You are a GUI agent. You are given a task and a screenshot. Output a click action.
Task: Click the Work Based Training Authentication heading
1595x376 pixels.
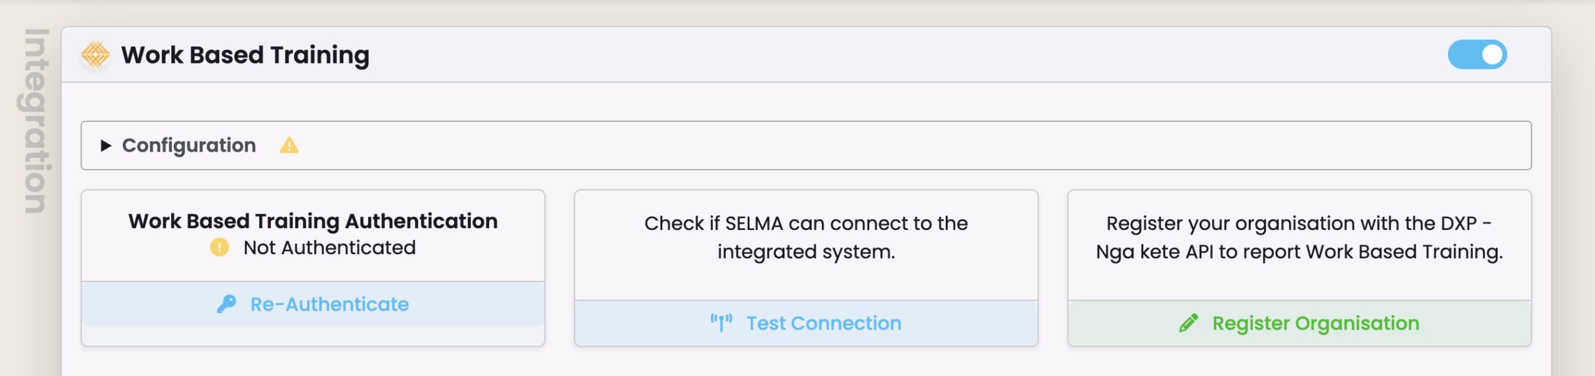point(313,221)
